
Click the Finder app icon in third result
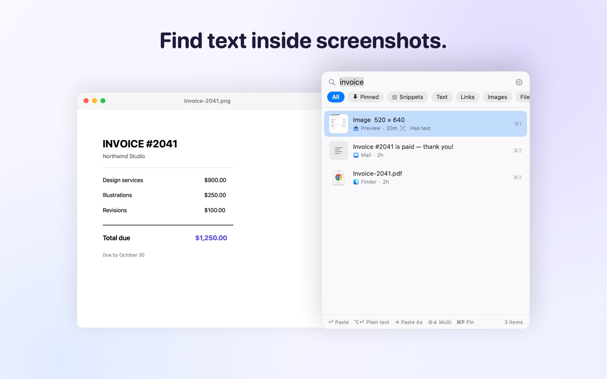pos(356,182)
